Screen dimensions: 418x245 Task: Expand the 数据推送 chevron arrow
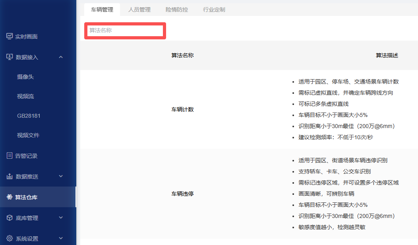(x=61, y=176)
